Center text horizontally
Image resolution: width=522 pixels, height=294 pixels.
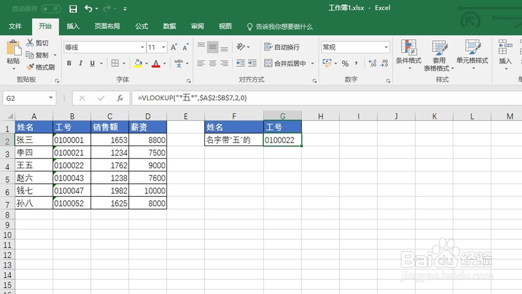(212, 63)
